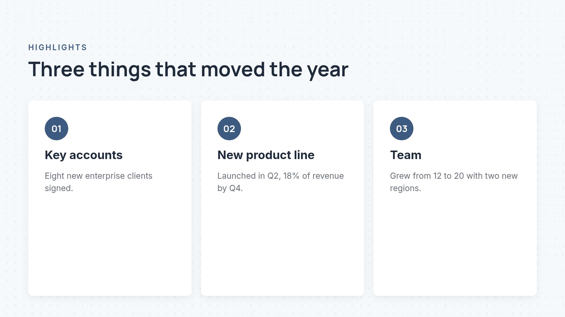The image size is (565, 317).
Task: Click the word signed in first card
Action: (x=59, y=188)
